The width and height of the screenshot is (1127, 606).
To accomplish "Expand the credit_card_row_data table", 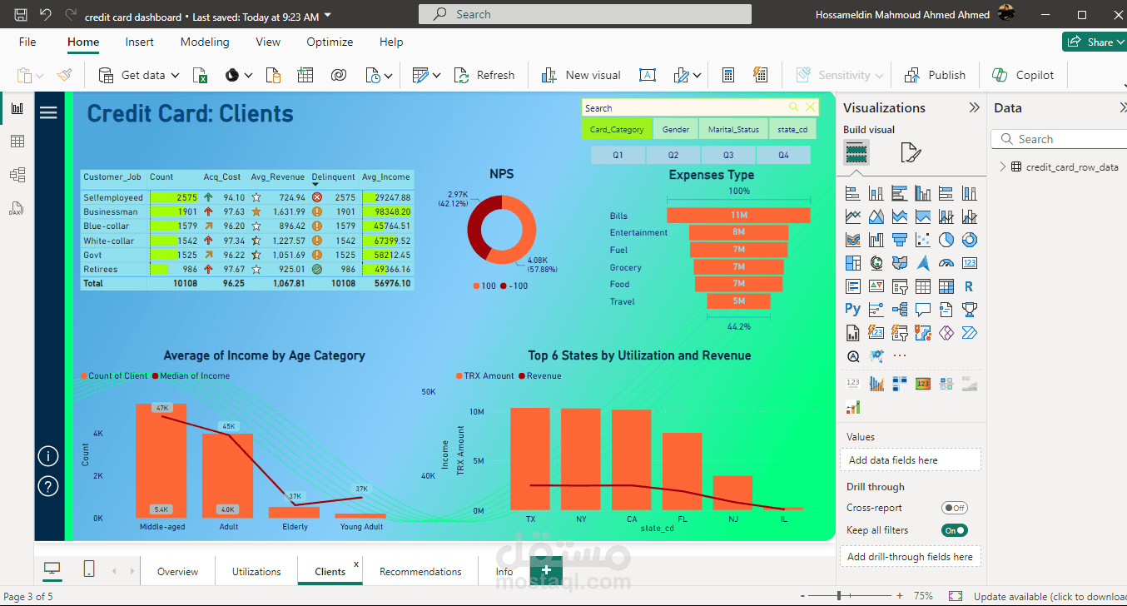I will [1002, 166].
